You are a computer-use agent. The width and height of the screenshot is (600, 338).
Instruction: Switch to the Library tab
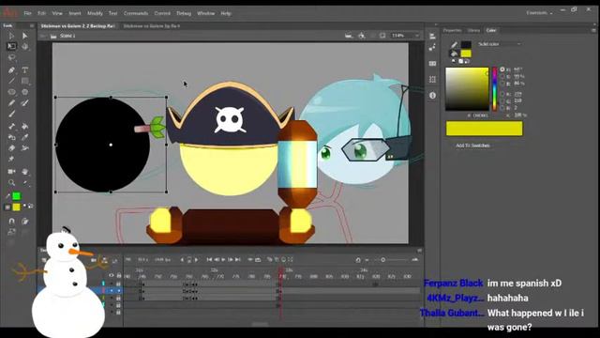pos(473,30)
